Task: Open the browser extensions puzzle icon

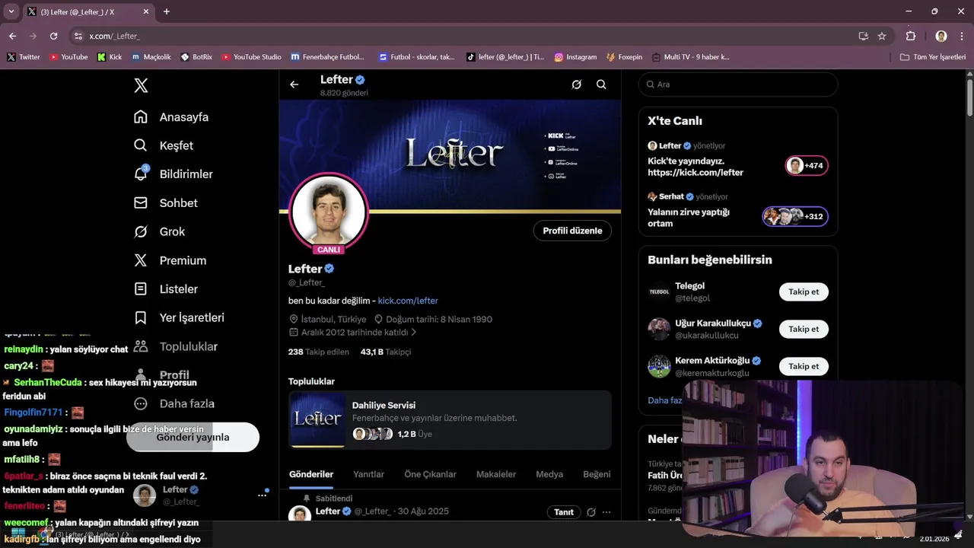Action: pos(911,36)
